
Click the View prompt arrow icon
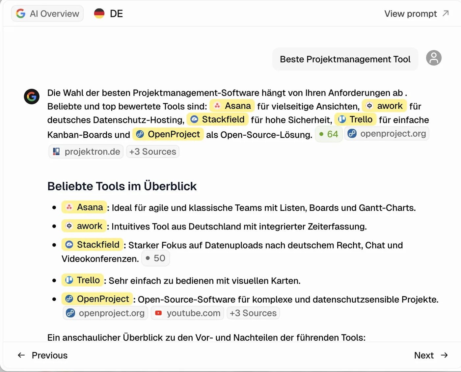pos(446,13)
